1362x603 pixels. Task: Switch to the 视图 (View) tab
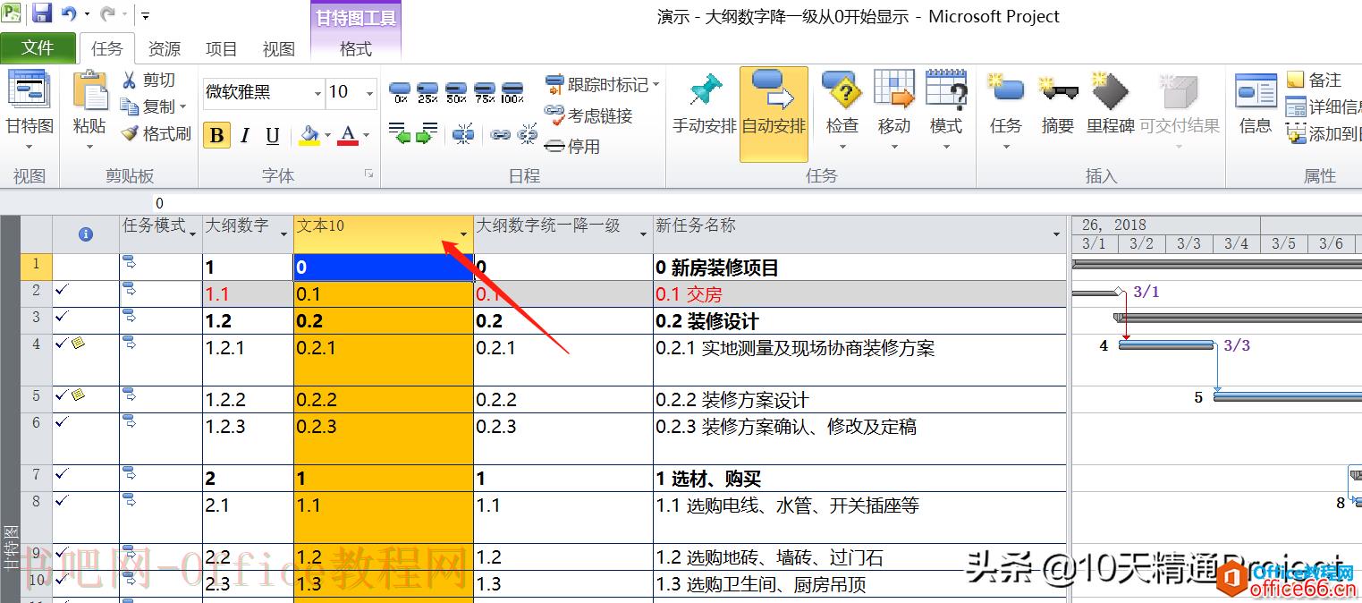tap(279, 48)
